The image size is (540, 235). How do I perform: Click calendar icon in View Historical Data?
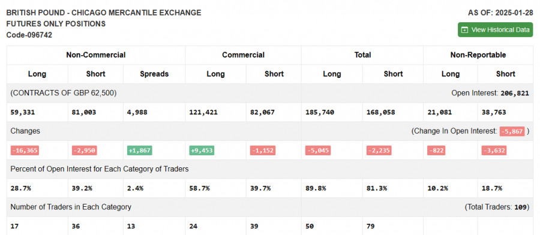[464, 30]
